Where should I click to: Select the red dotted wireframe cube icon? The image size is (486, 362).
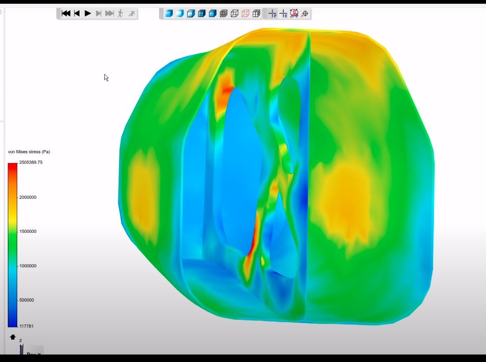[x=246, y=13]
